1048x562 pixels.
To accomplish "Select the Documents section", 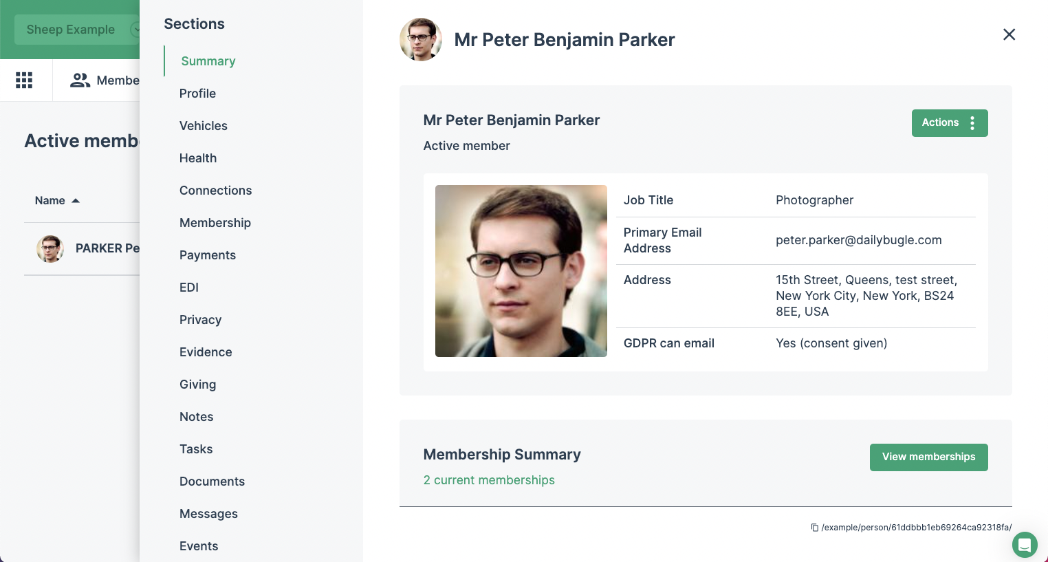I will pos(212,481).
